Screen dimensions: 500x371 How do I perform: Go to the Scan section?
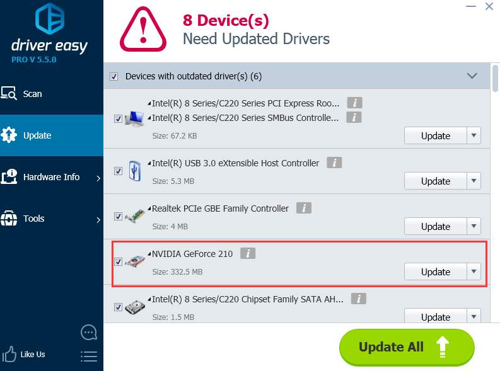[x=52, y=94]
